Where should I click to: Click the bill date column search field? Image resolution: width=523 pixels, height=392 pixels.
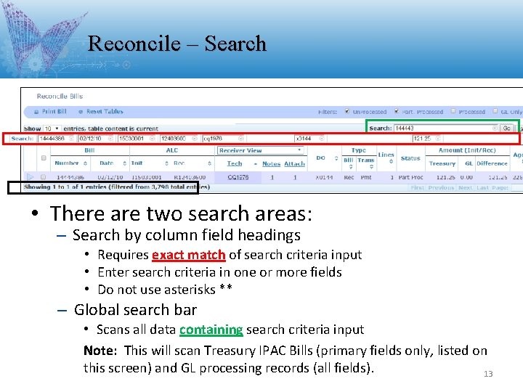coord(96,139)
